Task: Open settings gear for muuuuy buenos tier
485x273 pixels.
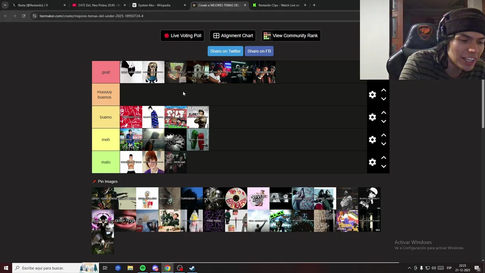Action: [372, 95]
